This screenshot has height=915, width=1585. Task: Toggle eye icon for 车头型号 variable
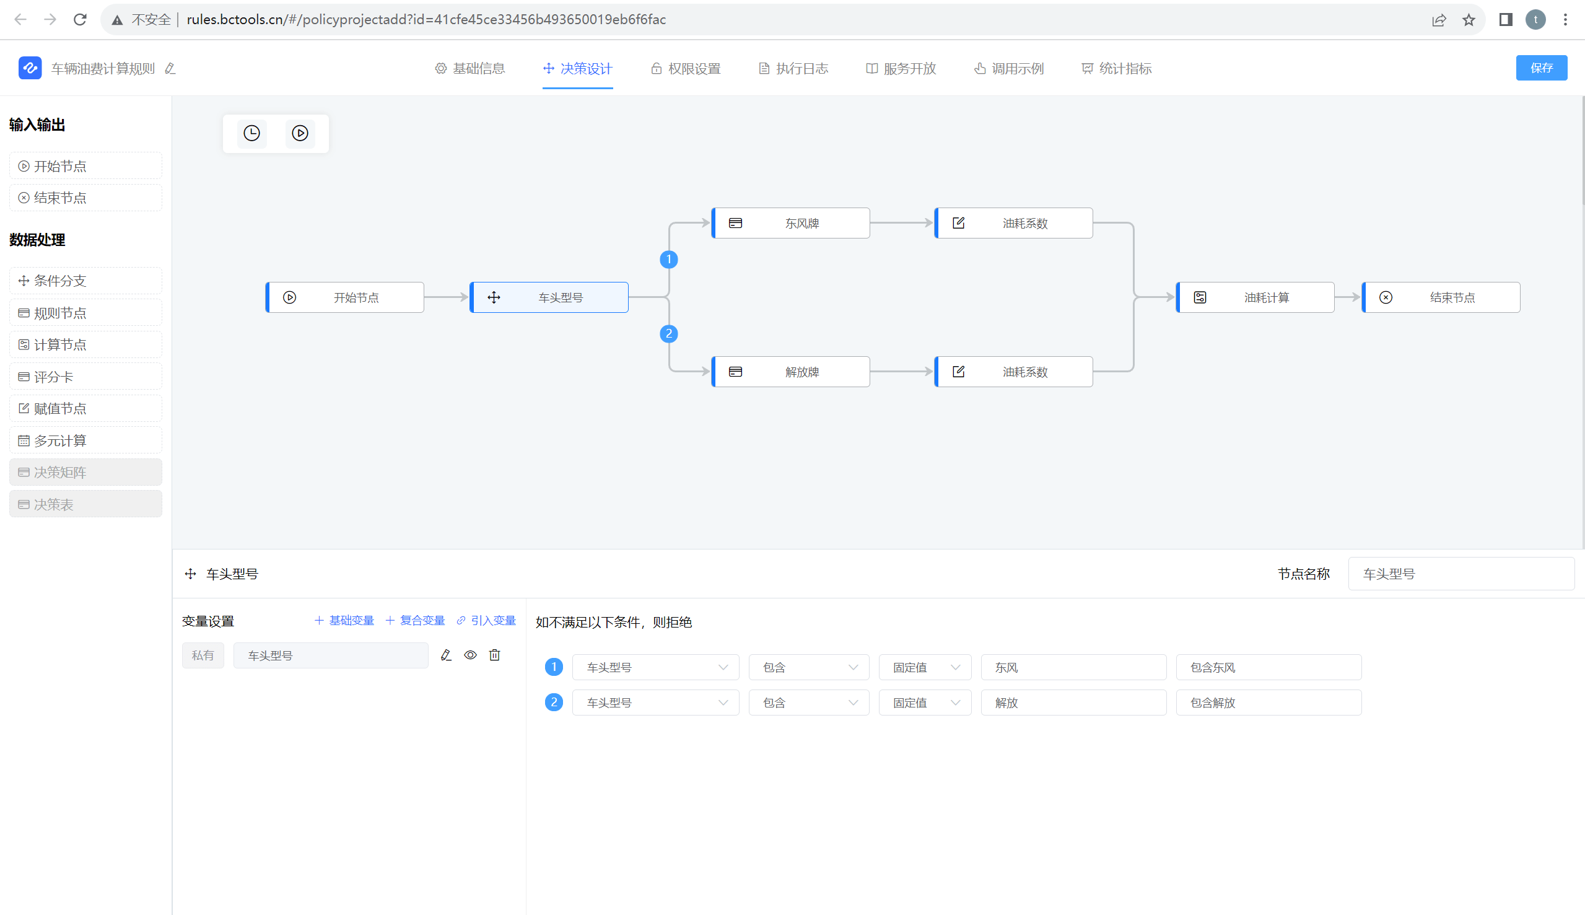(470, 655)
